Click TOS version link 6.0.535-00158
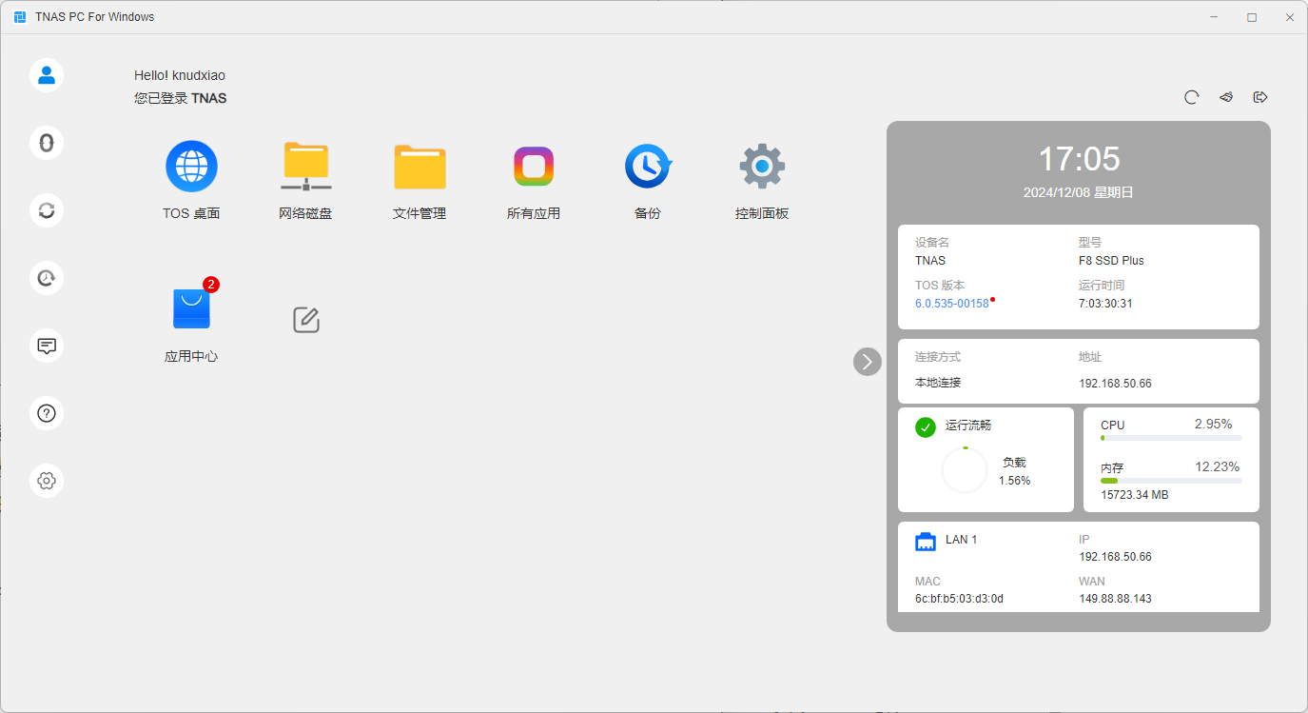 (x=952, y=304)
